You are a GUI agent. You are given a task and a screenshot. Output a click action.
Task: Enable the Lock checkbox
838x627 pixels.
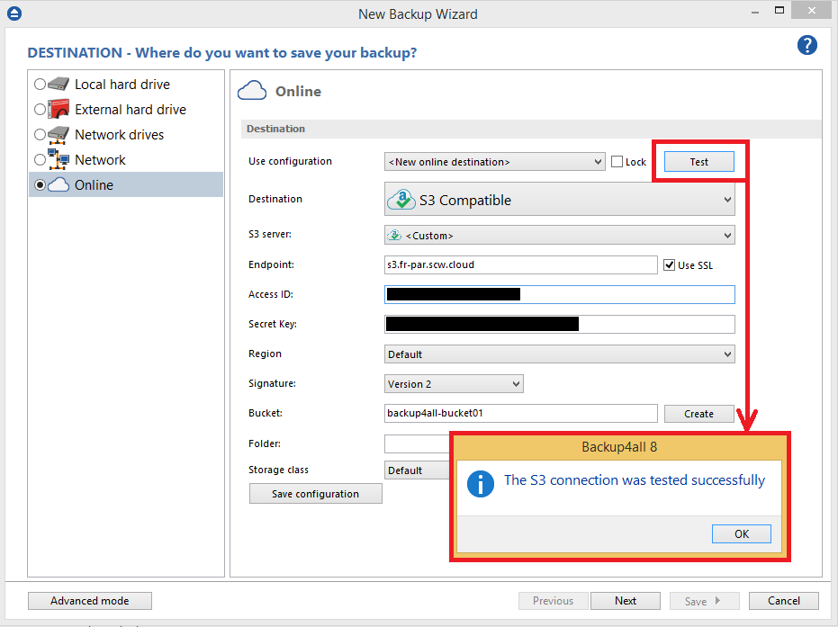pyautogui.click(x=617, y=161)
